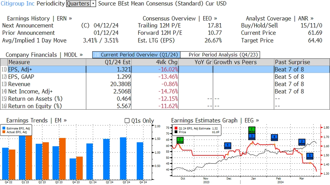
Task: Click the Target Price value 64.40
Action: coord(315,40)
